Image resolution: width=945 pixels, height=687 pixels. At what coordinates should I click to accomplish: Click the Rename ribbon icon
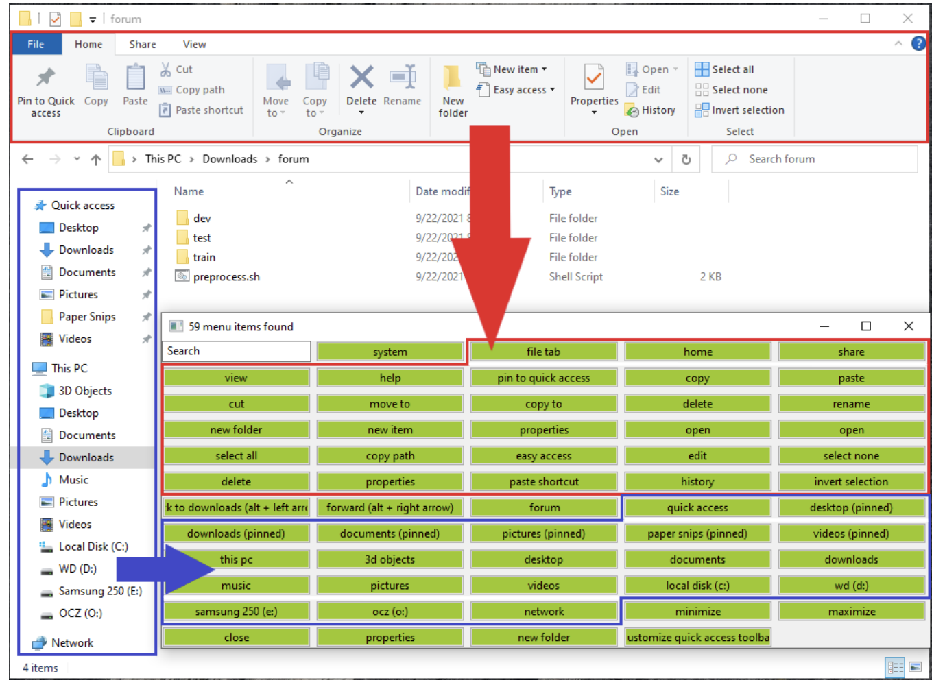(x=403, y=78)
